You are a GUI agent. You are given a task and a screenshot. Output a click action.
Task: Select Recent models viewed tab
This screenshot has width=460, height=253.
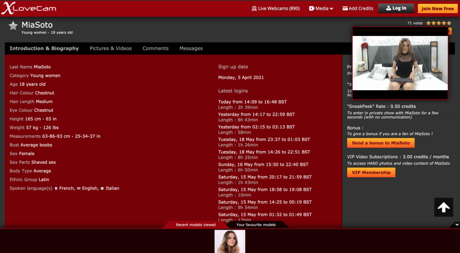196,225
